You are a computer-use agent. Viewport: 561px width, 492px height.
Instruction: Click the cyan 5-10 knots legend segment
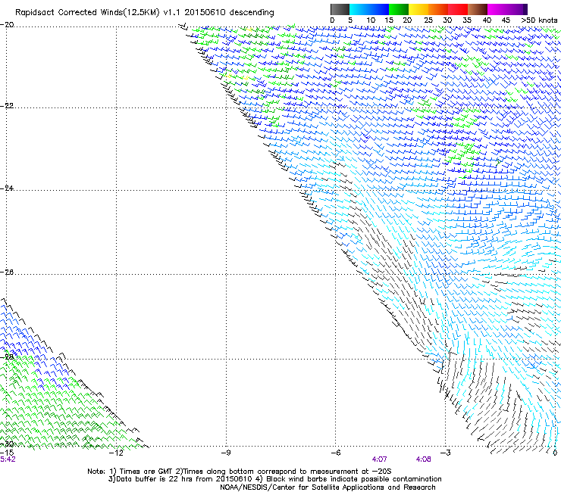359,9
